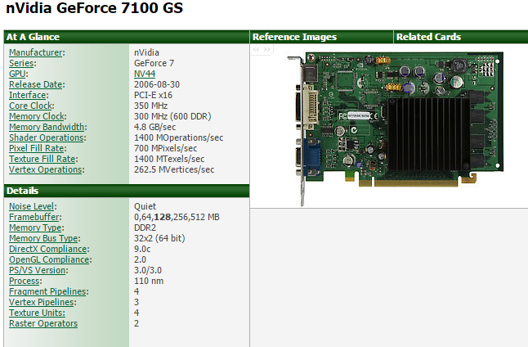This screenshot has width=528, height=347.
Task: Click the 9.0c DirectX value
Action: (142, 249)
